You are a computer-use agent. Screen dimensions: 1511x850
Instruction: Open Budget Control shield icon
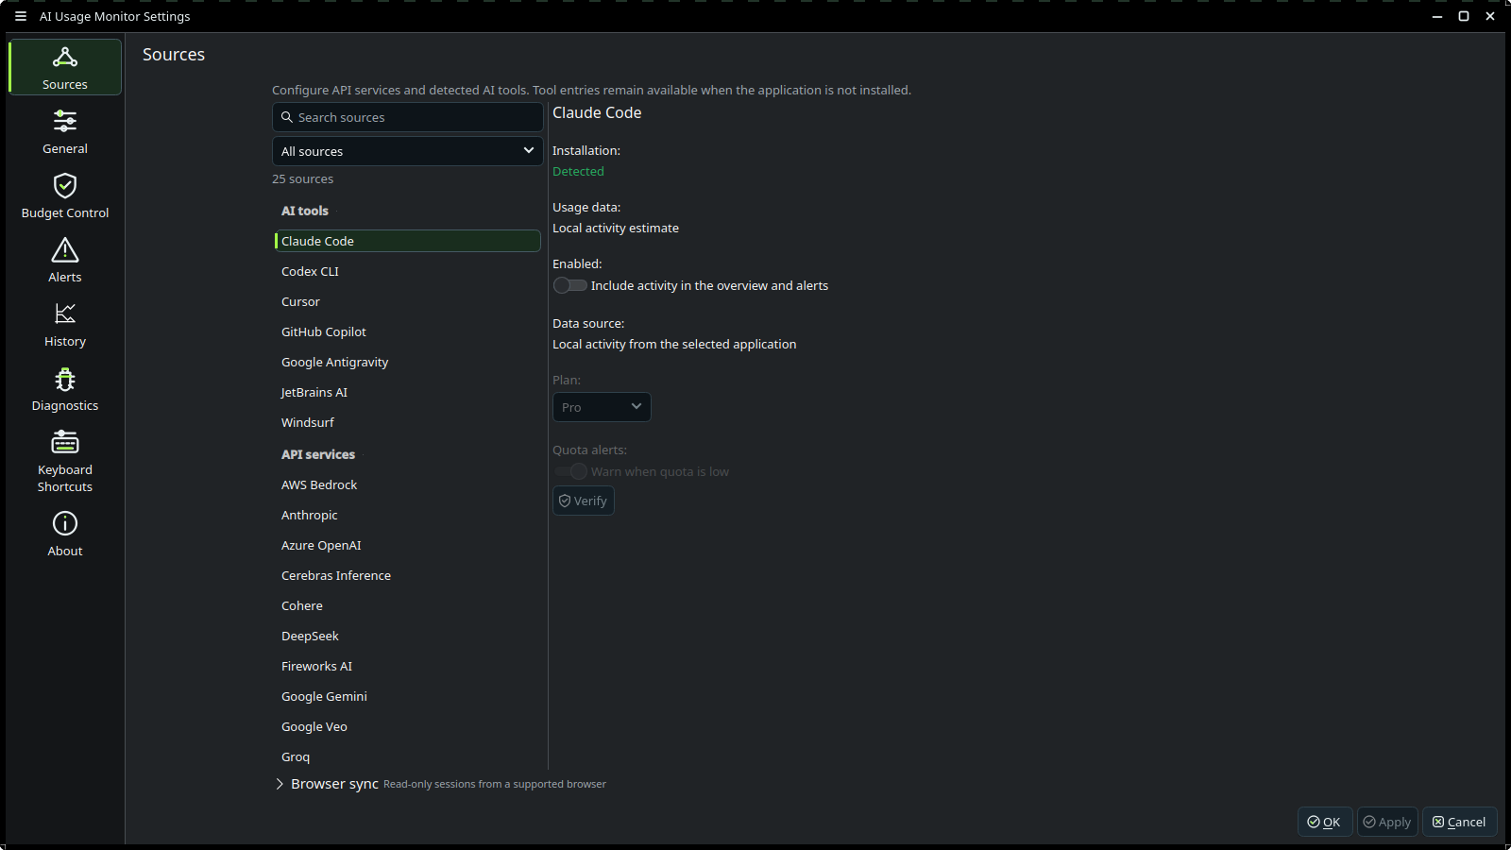point(65,185)
